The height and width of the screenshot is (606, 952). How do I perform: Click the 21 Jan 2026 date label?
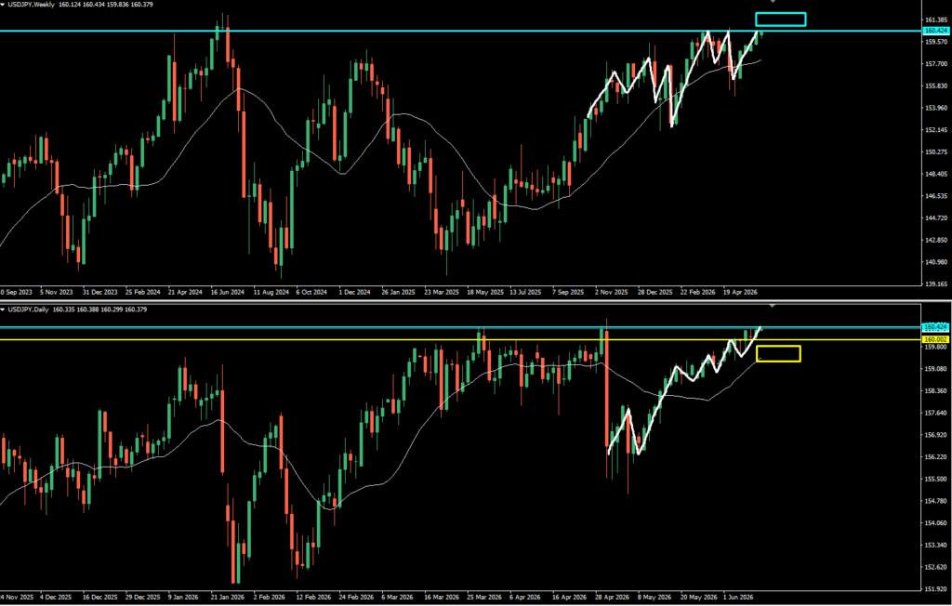(x=229, y=597)
